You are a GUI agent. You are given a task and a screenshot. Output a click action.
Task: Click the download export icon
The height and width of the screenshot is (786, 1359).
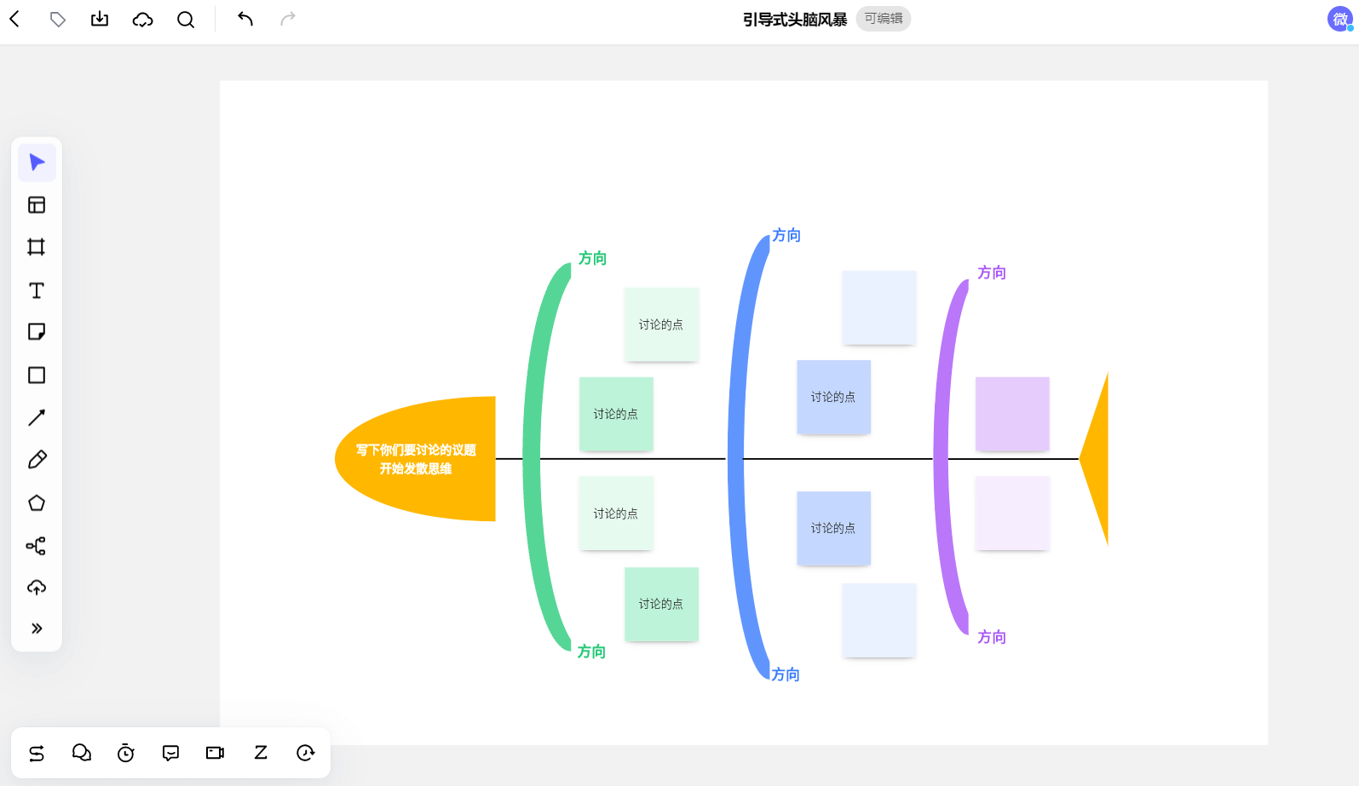point(100,19)
